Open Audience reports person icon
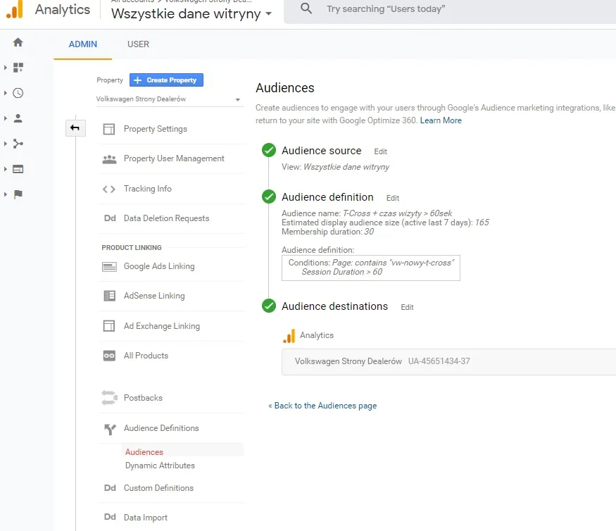The height and width of the screenshot is (531, 616). [18, 118]
